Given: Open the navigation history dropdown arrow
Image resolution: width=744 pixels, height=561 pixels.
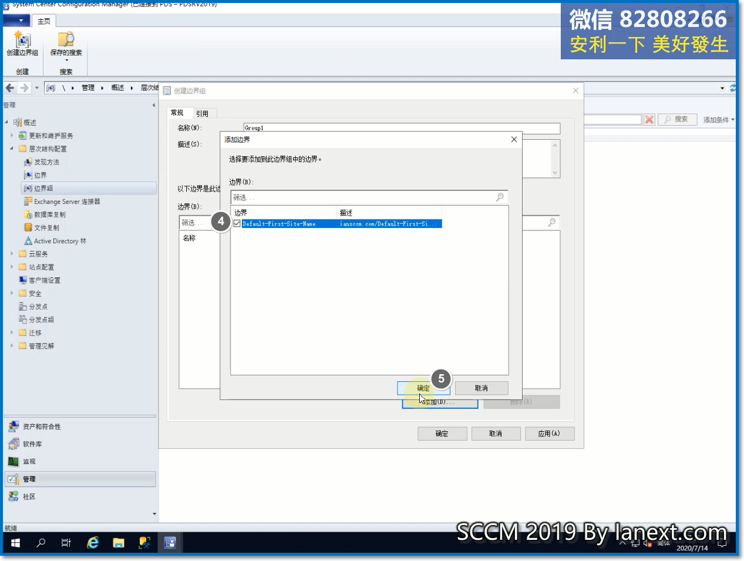Looking at the screenshot, I should coord(36,88).
